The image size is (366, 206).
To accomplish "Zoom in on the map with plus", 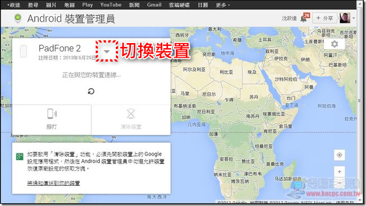I will click(x=339, y=172).
